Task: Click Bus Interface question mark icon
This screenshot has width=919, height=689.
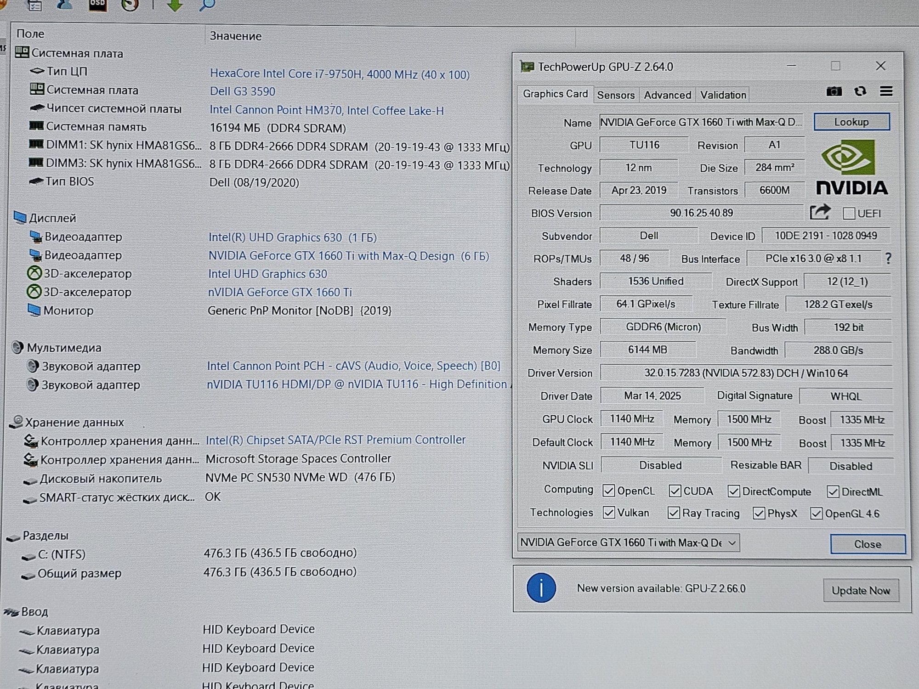Action: click(888, 259)
